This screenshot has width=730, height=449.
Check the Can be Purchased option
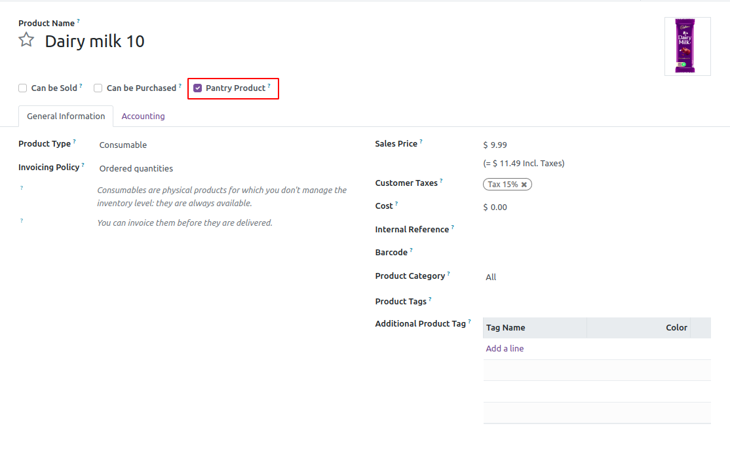tap(98, 88)
